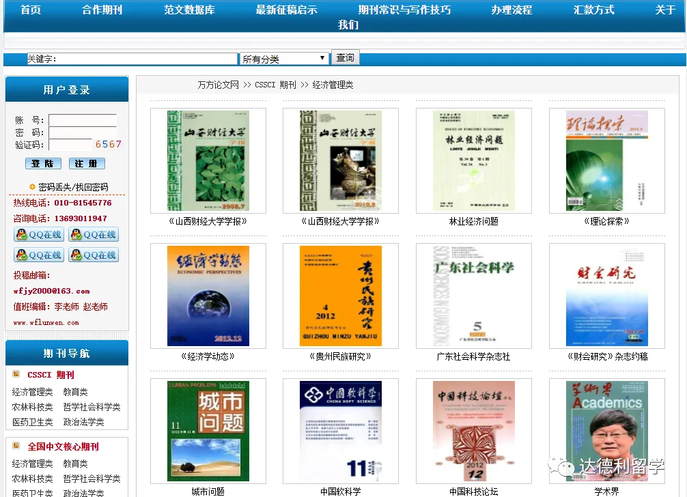Screen dimensions: 687x497
Task: Open the 办理流程 menu item
Action: click(511, 10)
